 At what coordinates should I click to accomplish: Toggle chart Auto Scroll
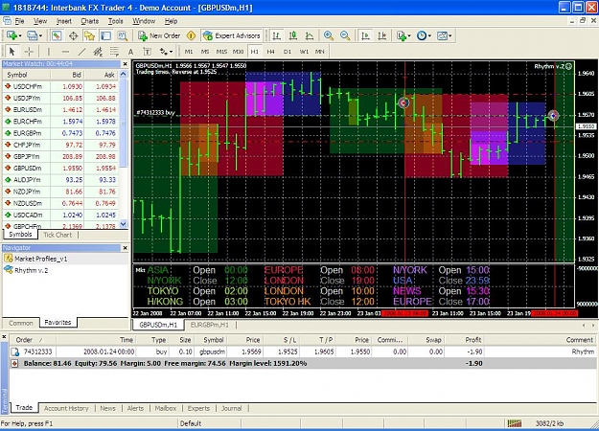(365, 35)
